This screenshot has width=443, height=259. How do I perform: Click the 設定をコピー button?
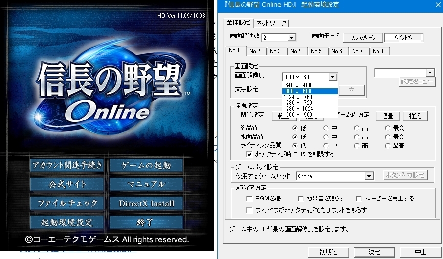pyautogui.click(x=417, y=81)
